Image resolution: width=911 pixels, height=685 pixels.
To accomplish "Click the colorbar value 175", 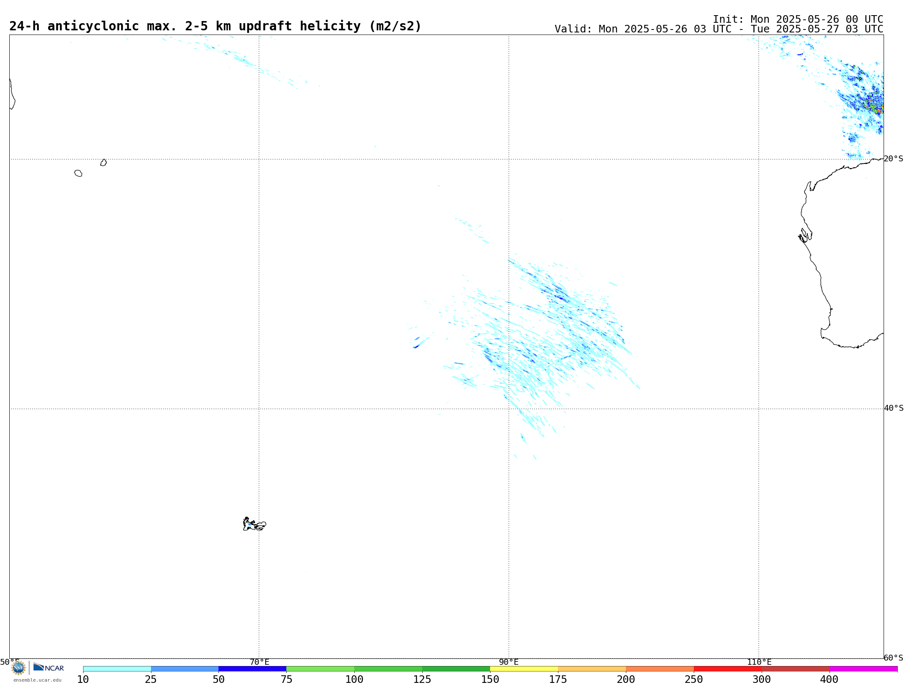I will [558, 680].
